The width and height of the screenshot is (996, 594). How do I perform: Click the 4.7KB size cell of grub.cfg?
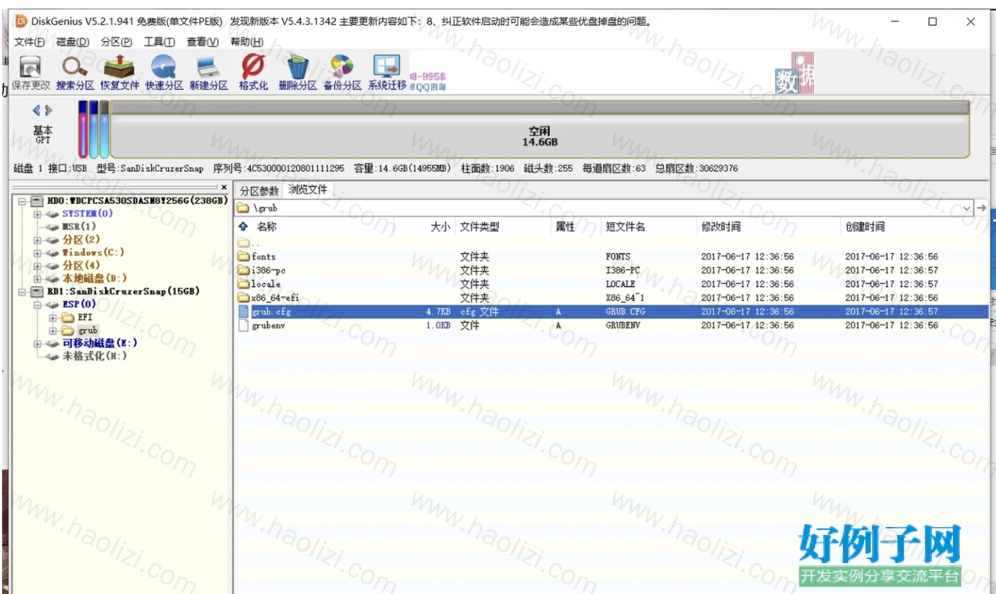pyautogui.click(x=439, y=312)
